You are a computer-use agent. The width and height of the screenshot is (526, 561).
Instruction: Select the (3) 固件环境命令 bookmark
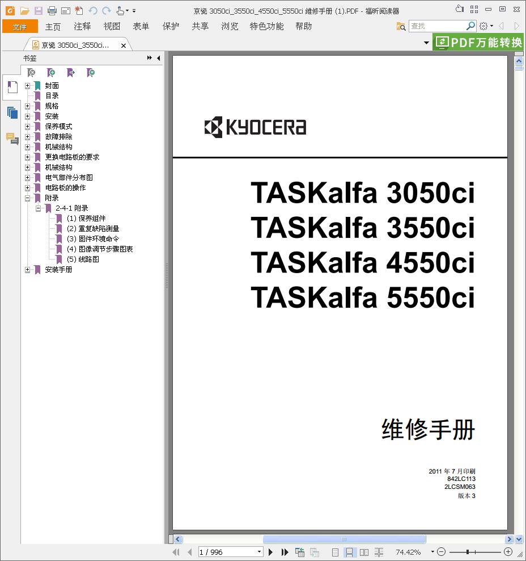(93, 238)
